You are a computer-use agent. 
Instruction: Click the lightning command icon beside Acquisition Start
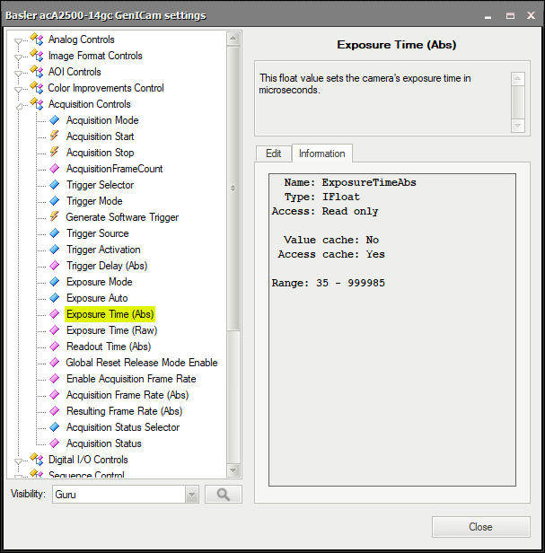(x=55, y=136)
